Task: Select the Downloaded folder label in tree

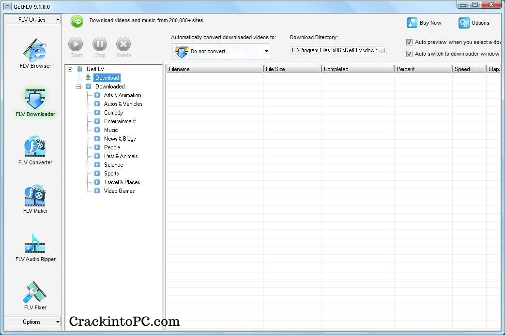Action: click(110, 87)
